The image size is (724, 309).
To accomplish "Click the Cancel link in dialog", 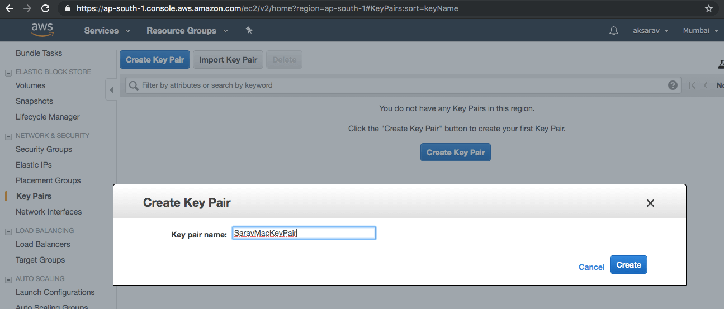I will click(x=591, y=267).
